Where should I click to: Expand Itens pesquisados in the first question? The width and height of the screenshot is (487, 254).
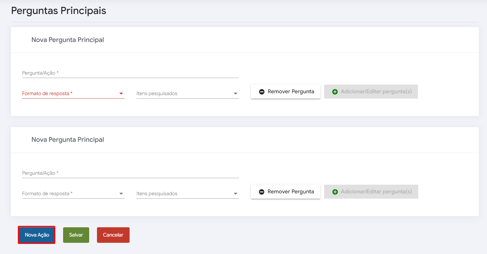(x=187, y=94)
